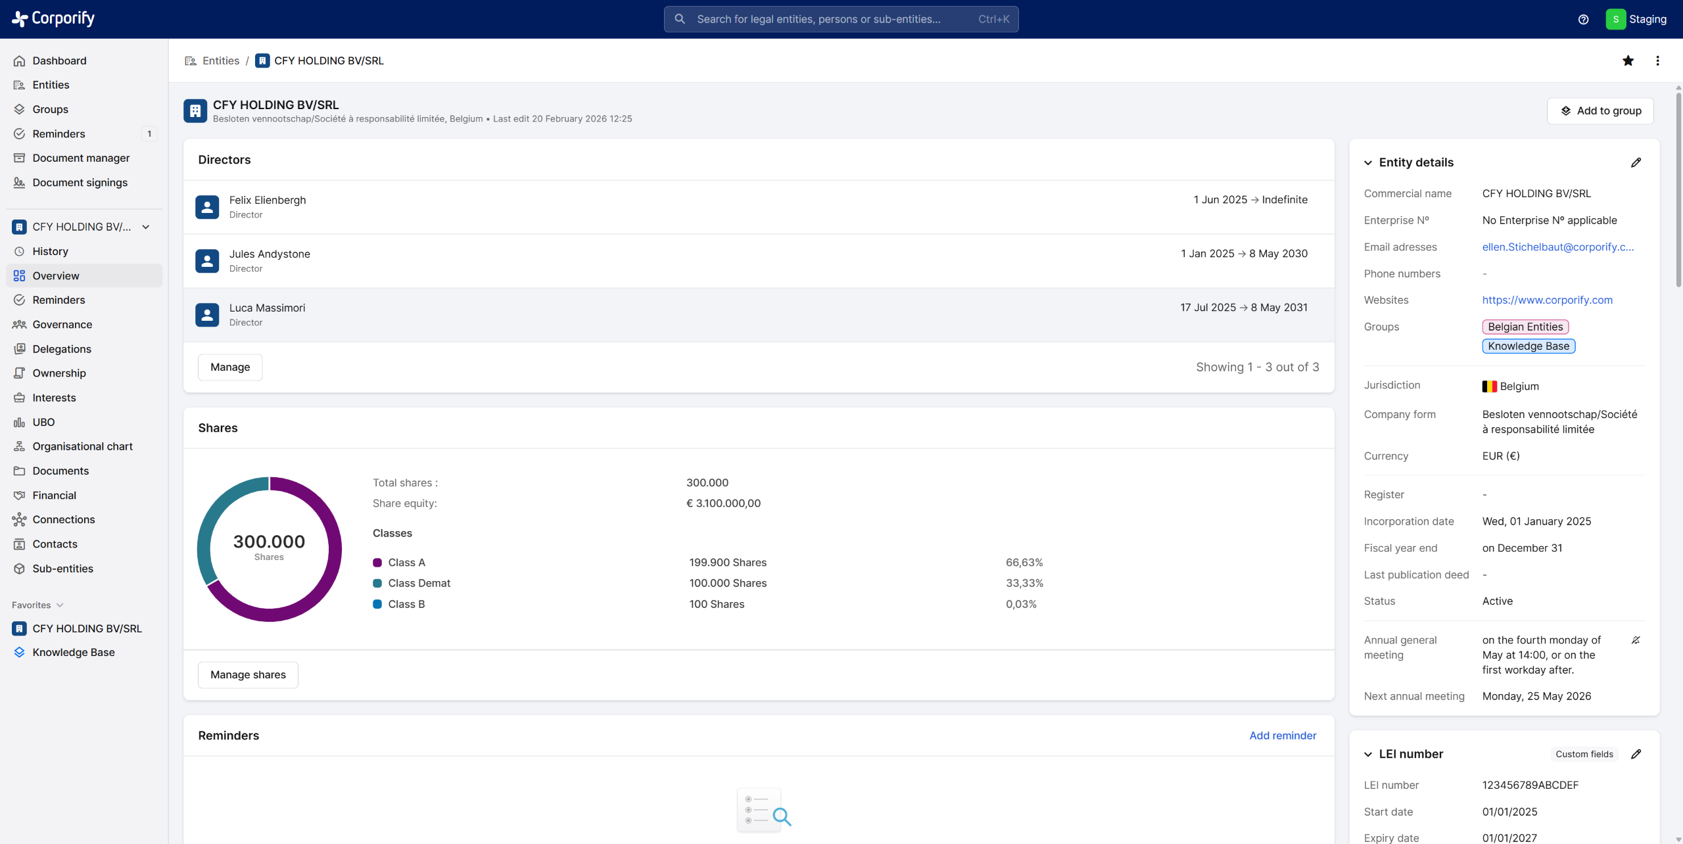Open Governance in the sidebar
1683x844 pixels.
tap(62, 325)
